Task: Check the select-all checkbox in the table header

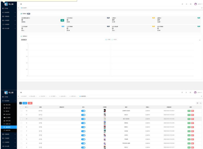Action: [21, 107]
